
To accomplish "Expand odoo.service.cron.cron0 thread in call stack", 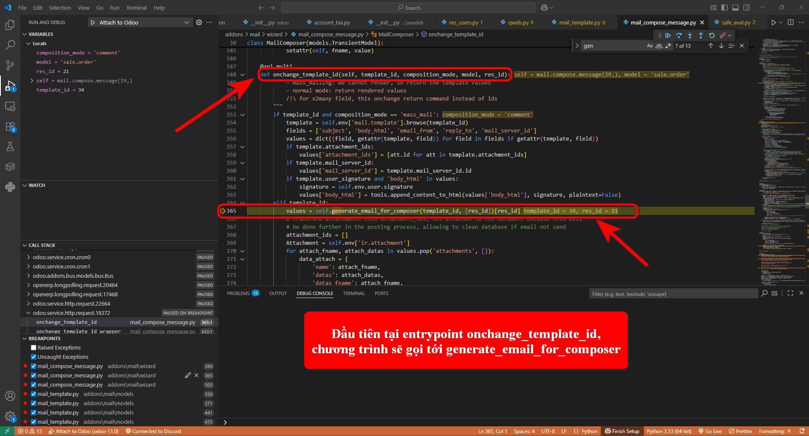I will point(28,257).
